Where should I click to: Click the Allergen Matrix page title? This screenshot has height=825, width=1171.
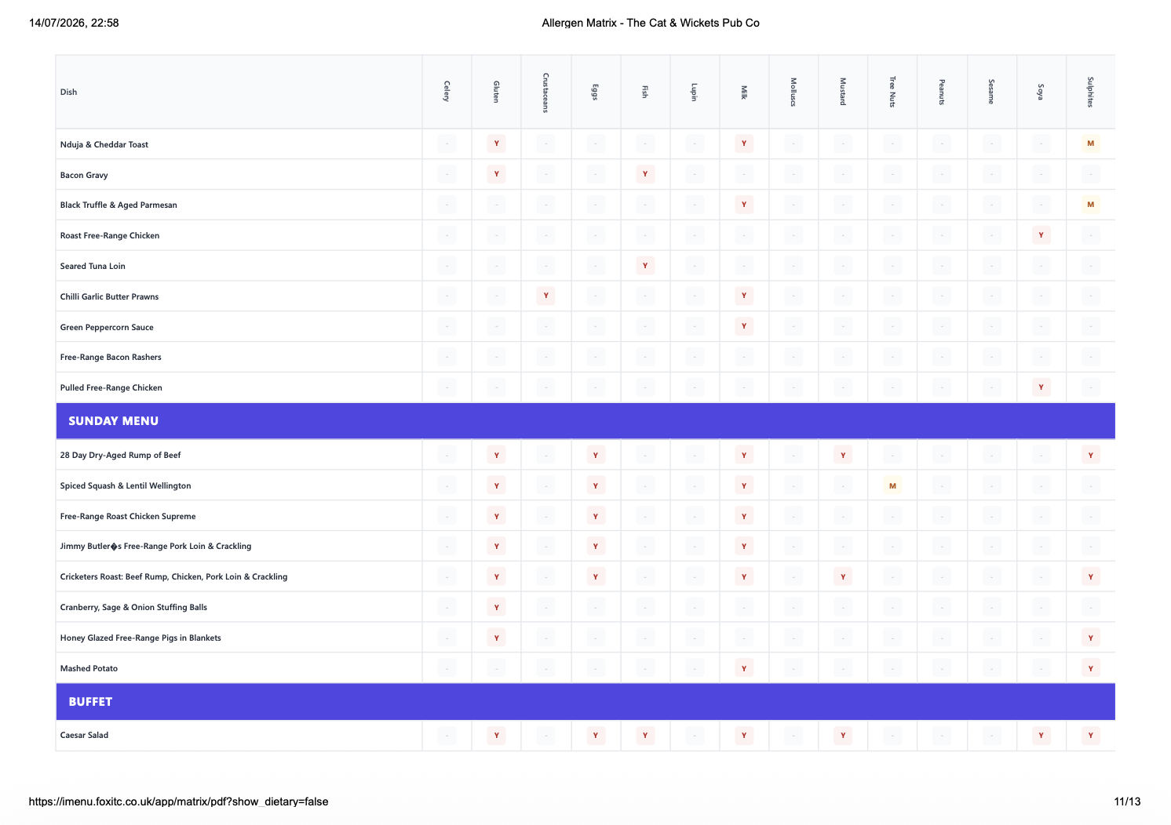(x=651, y=23)
